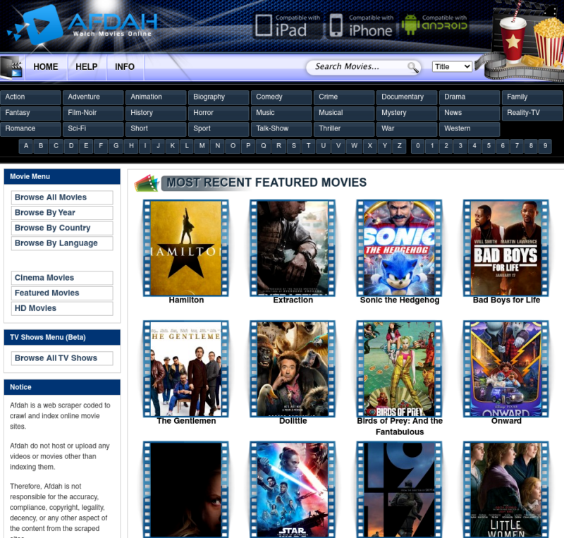
Task: Browse movies starting with letter Q
Action: coord(264,146)
